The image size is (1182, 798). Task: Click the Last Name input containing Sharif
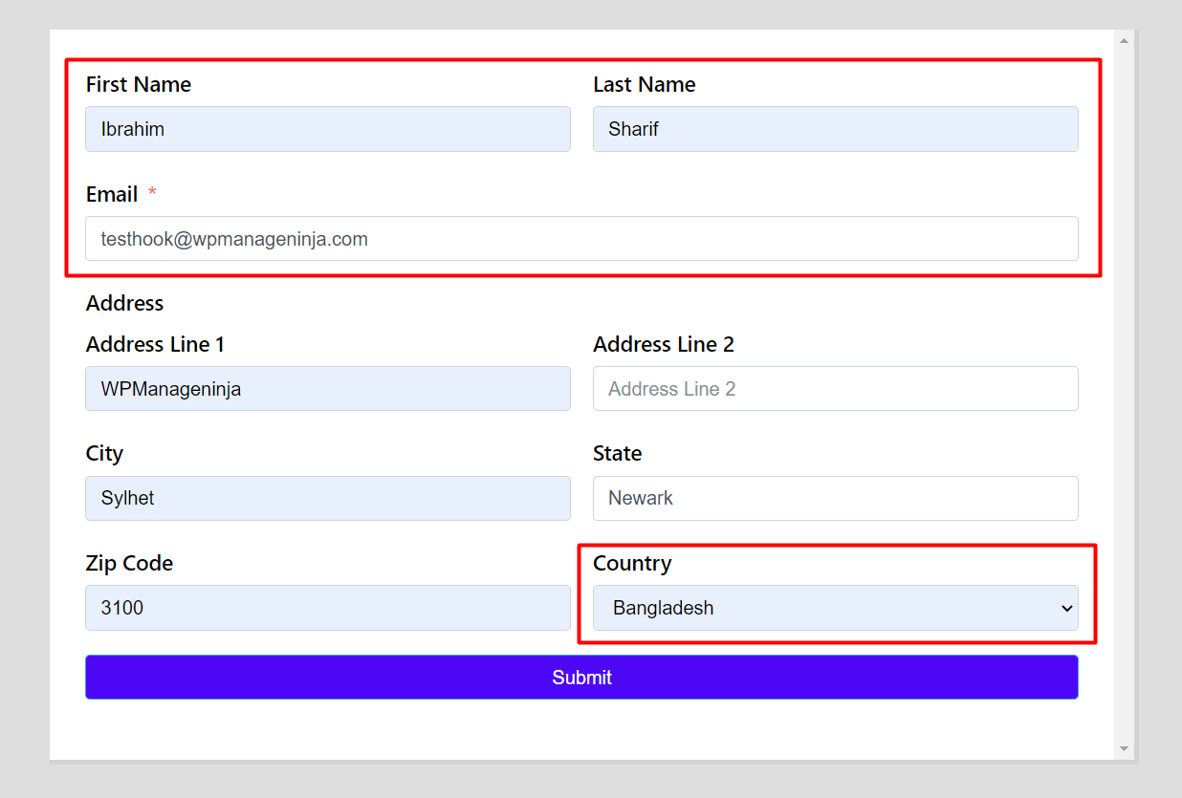coord(835,129)
